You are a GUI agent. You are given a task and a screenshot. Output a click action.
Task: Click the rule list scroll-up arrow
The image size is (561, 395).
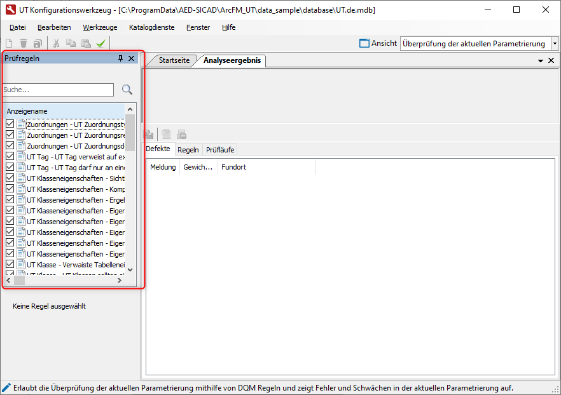(130, 109)
